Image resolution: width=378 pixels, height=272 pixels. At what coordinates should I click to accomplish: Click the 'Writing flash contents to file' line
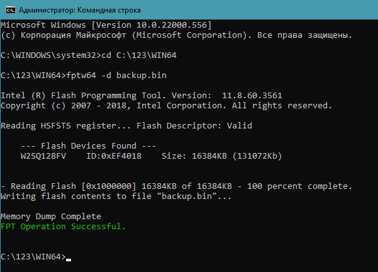point(116,196)
